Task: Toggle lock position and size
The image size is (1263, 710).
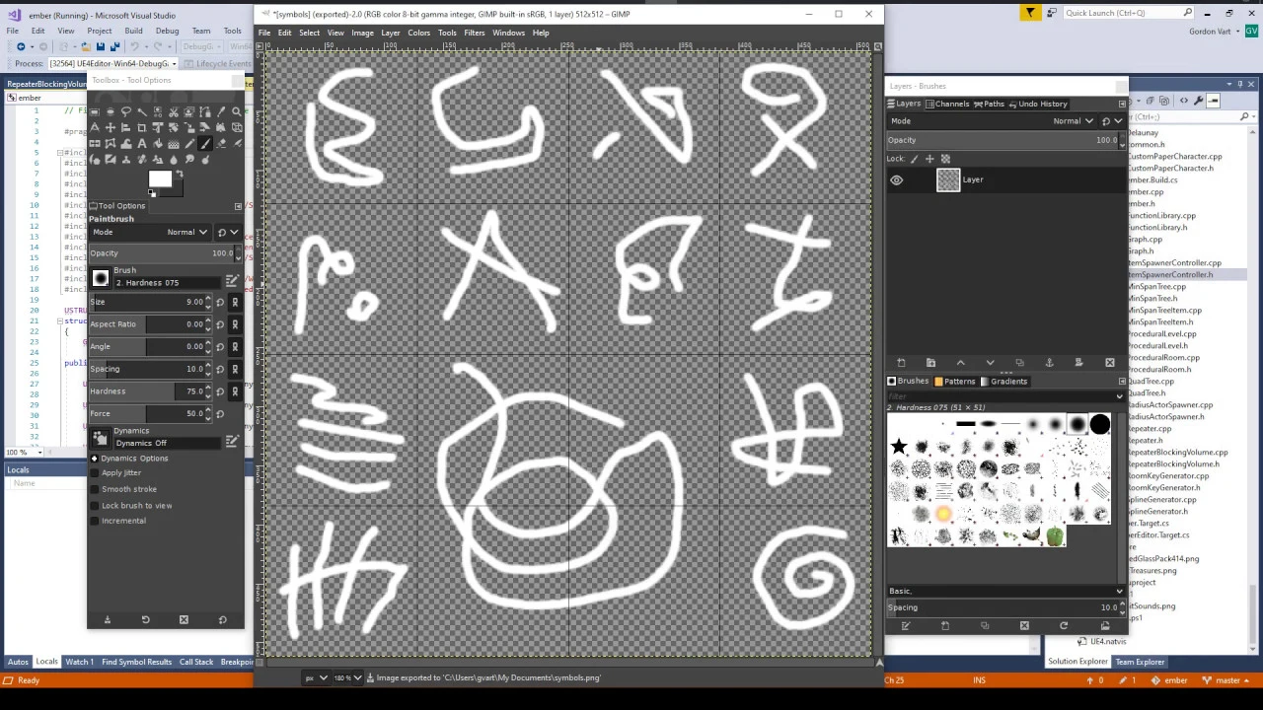Action: 929,159
